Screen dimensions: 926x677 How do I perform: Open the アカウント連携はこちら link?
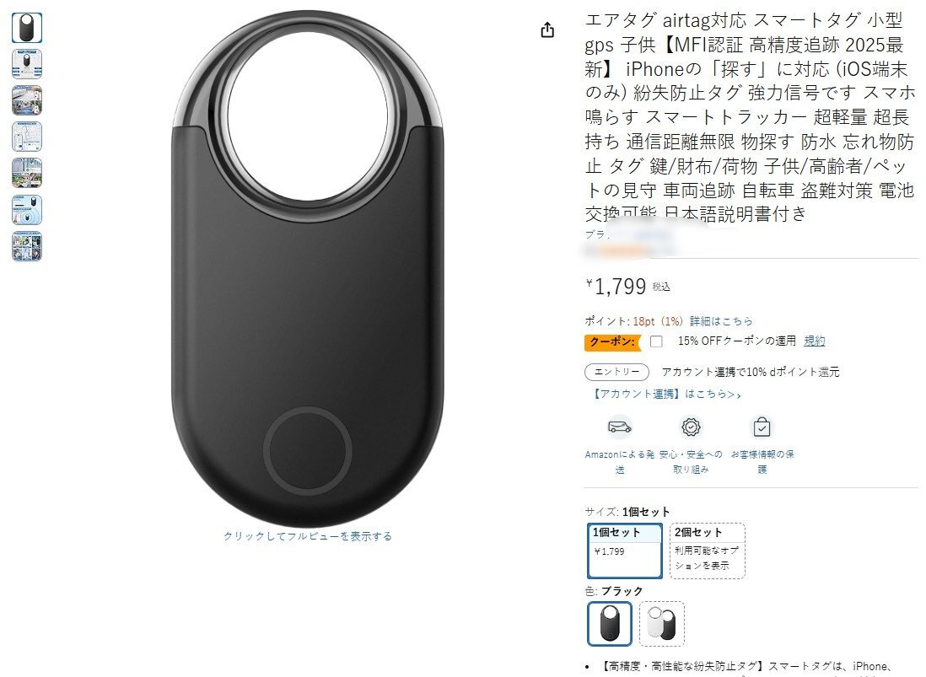coord(665,394)
